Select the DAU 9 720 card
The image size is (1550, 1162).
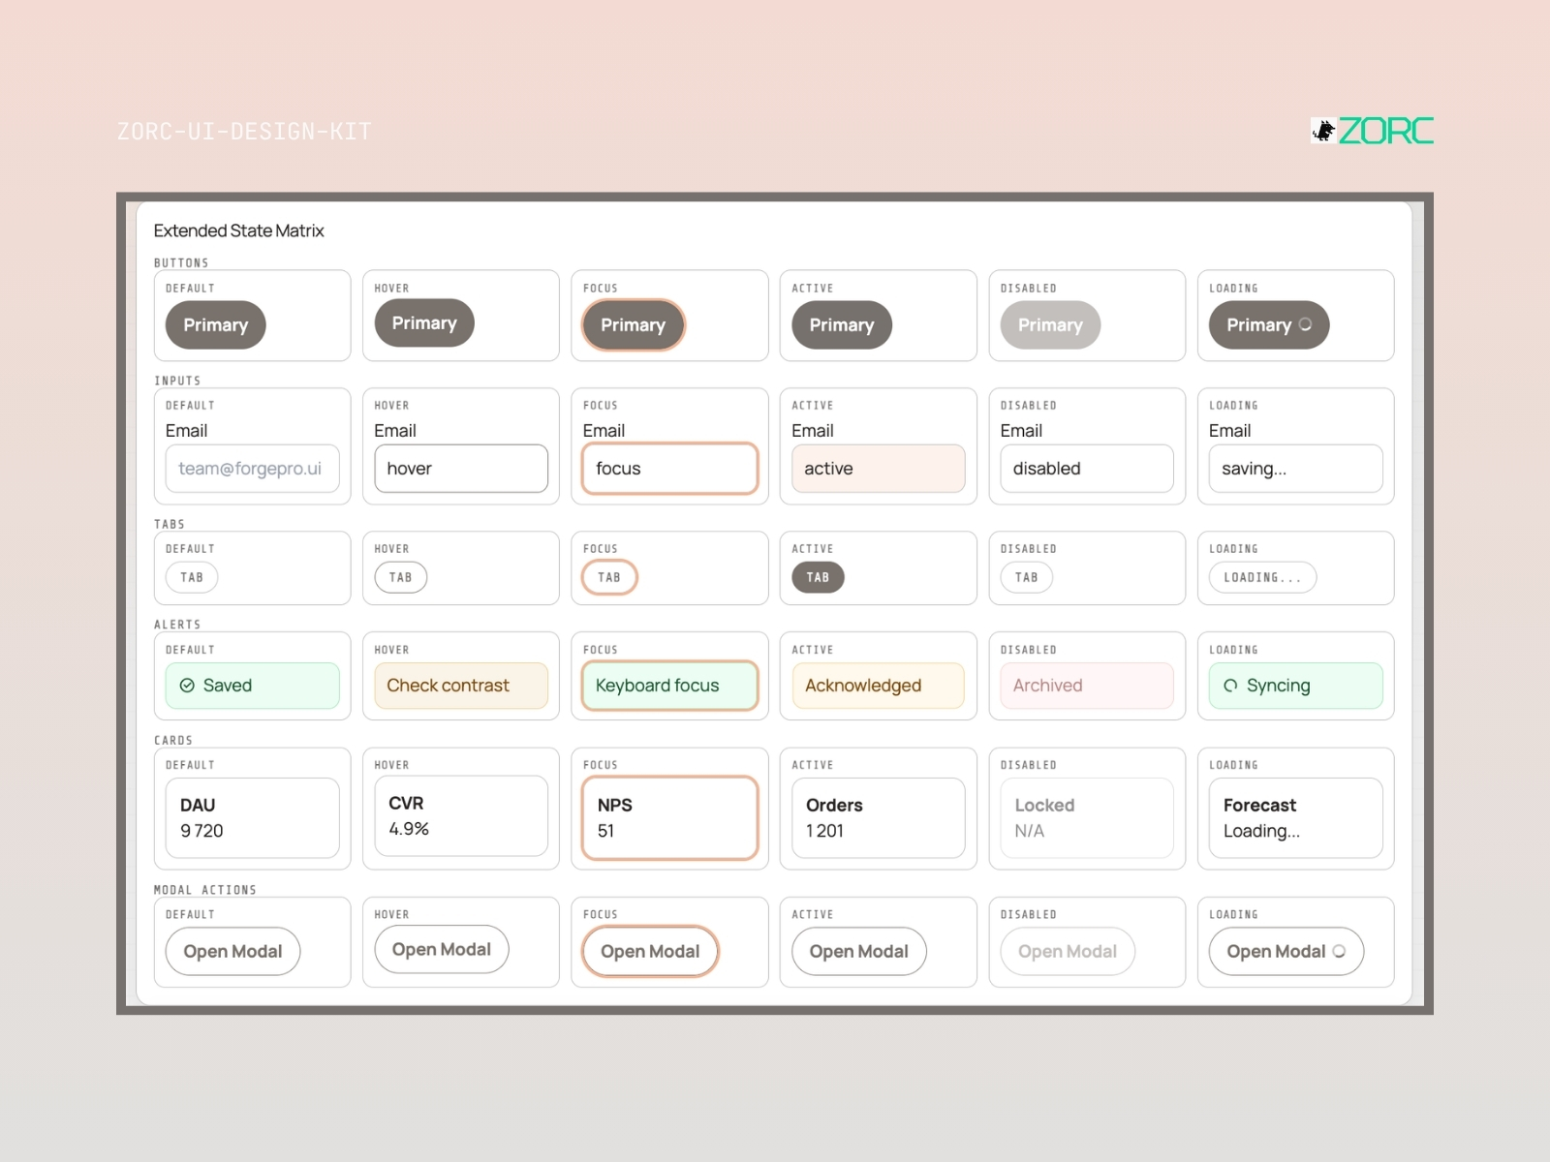252,818
